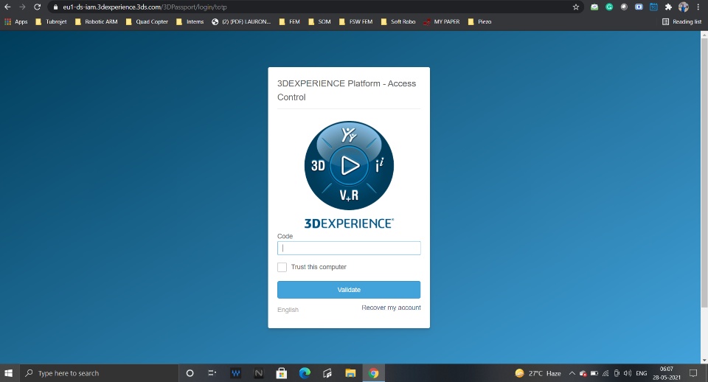Go back with the browser back arrow
The image size is (708, 382).
pos(7,7)
